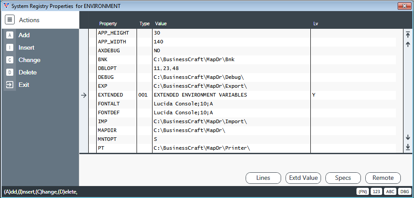Click the I icon for Insert
This screenshot has width=415, height=198.
(9, 47)
